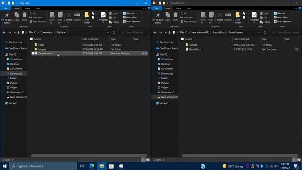Screen dimensions: 302x170
Task: Open recent locations dropdown in Big Fade window
Action: (15, 32)
